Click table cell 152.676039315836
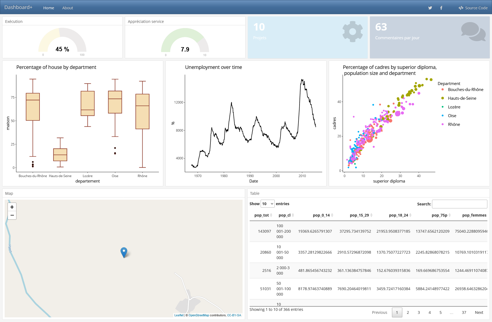The height and width of the screenshot is (322, 492). pyautogui.click(x=393, y=271)
